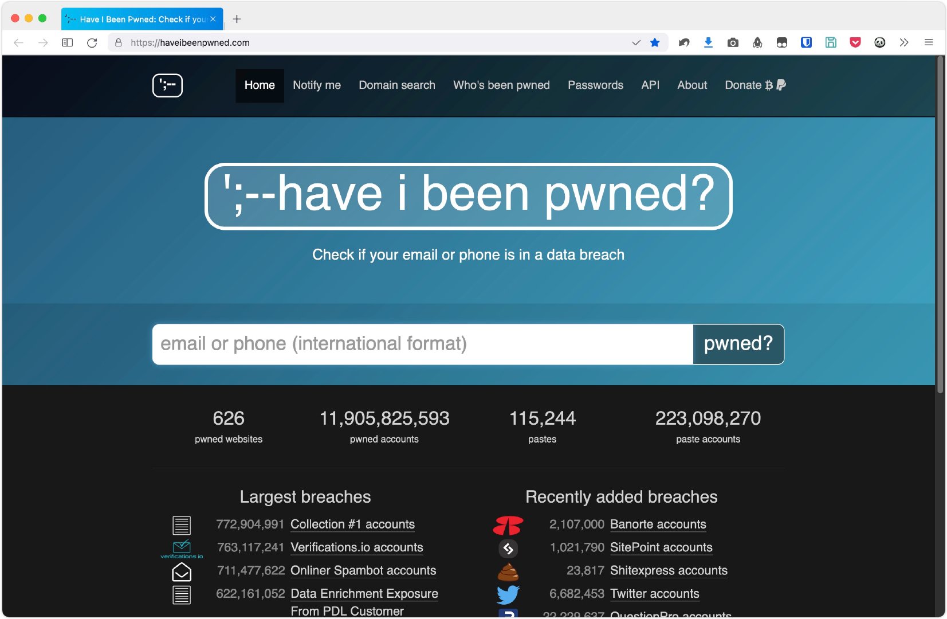Open Banorte accounts link

pos(658,524)
